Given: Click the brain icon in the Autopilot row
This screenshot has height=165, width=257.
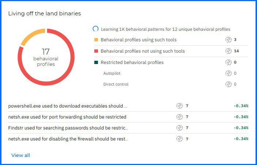Looking at the screenshot, I should tap(229, 74).
